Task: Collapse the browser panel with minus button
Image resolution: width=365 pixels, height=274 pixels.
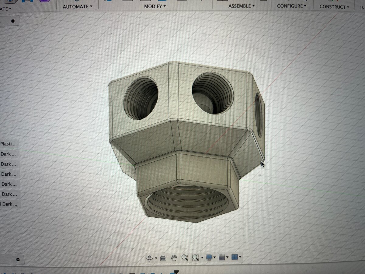Action: coord(13,21)
